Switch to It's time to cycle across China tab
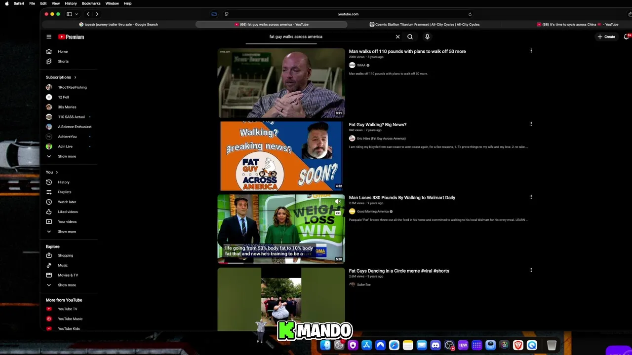The height and width of the screenshot is (355, 632). click(x=578, y=24)
